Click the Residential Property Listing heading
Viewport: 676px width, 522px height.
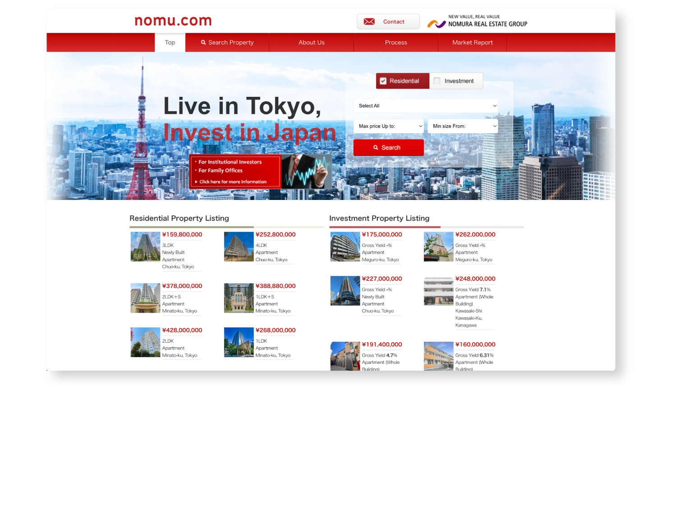(x=179, y=218)
